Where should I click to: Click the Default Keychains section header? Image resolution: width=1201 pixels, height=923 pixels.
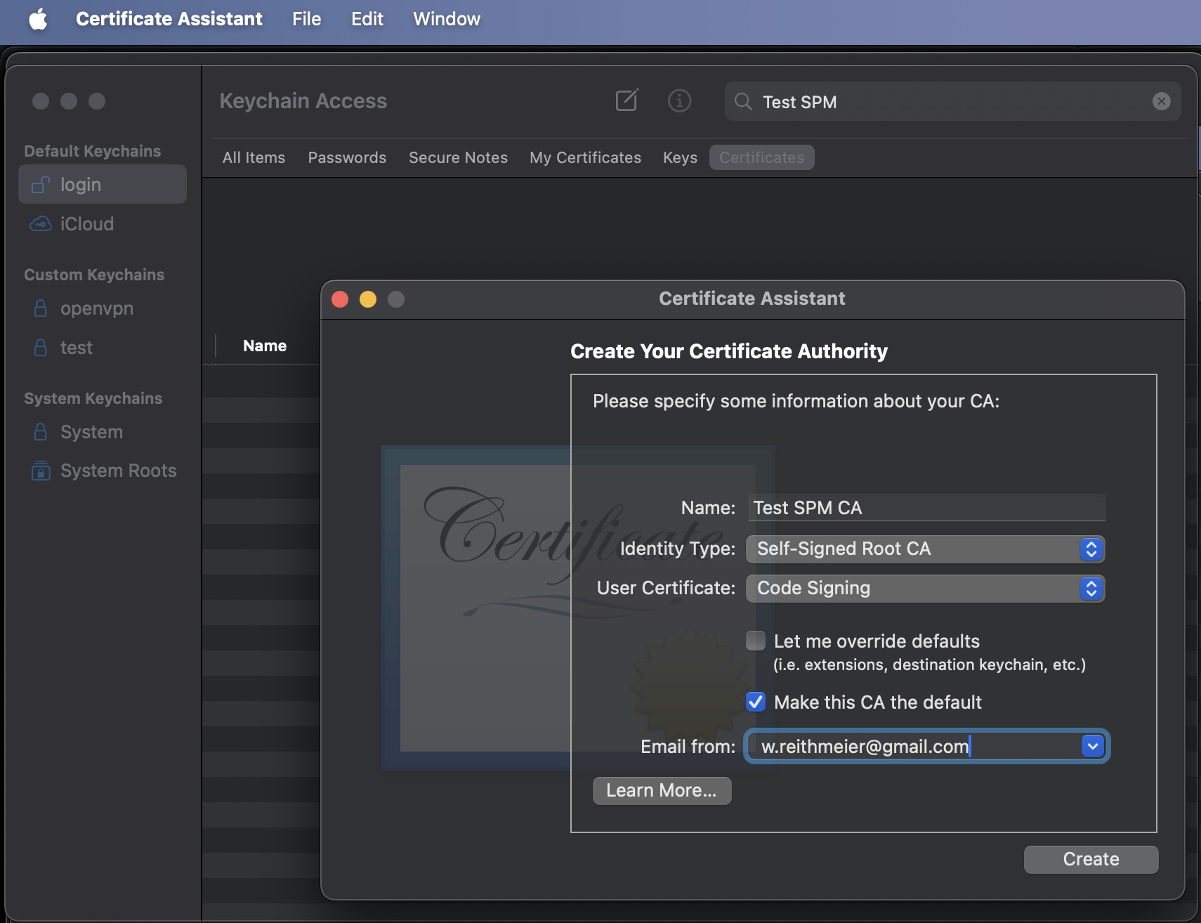tap(92, 151)
